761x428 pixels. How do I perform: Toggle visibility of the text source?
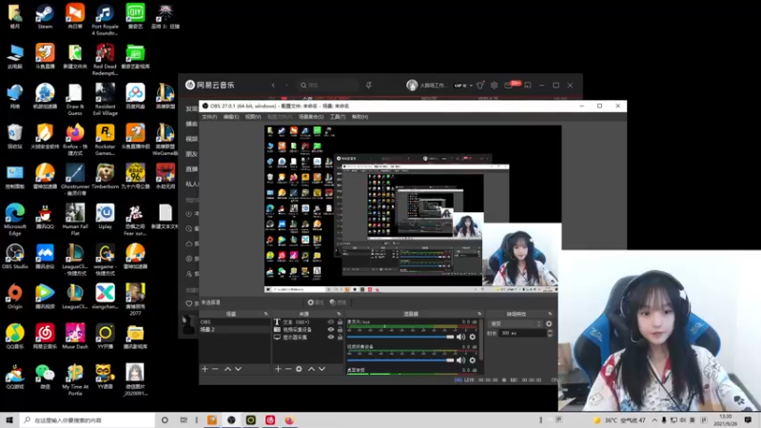[x=331, y=321]
